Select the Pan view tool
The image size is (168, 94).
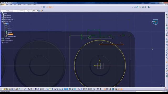(x=52, y=89)
